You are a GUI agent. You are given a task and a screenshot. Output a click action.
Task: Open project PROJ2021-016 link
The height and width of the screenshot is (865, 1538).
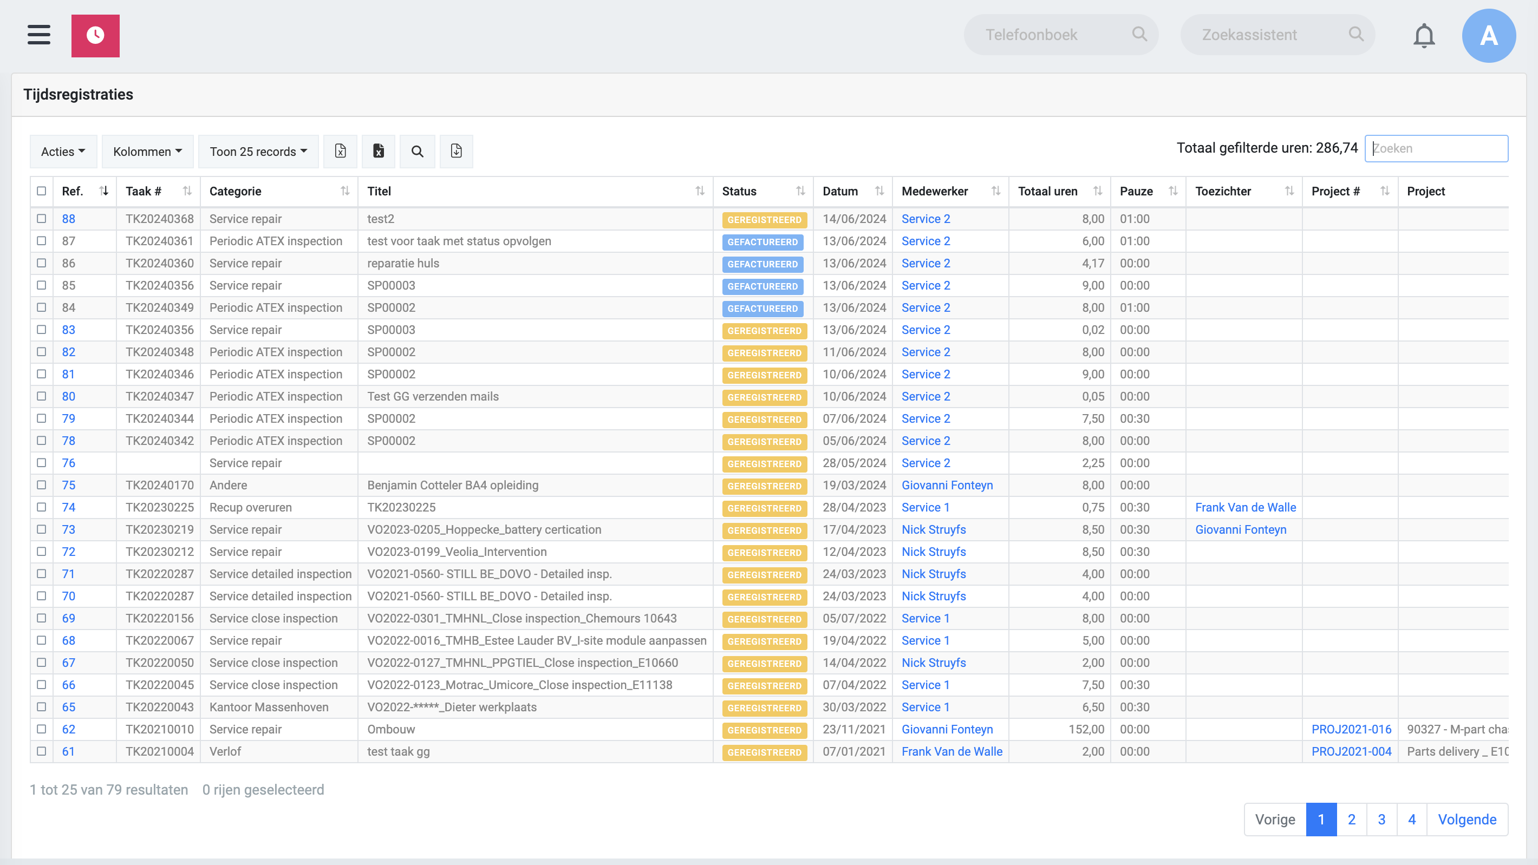(x=1351, y=729)
